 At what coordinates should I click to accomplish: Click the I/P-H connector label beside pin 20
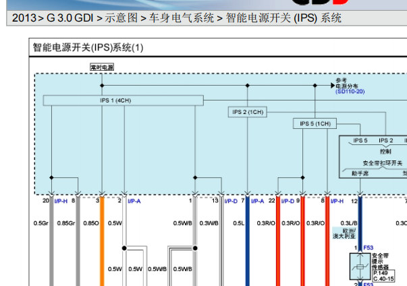pos(61,201)
